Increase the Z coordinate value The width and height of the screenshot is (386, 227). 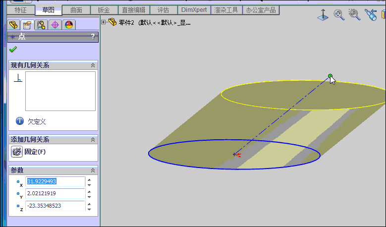[x=89, y=204]
